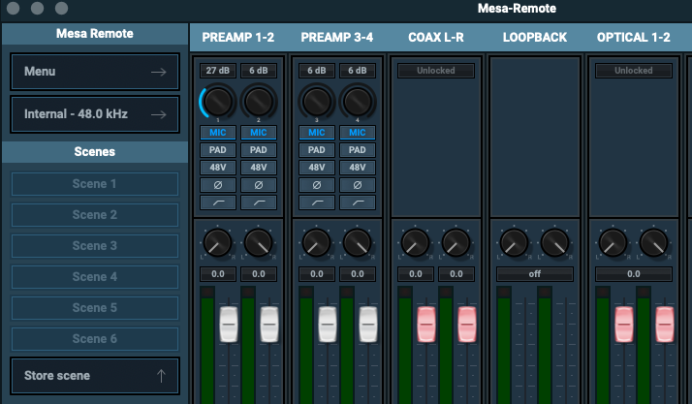Turn on 48V phantom power channel 4

[358, 168]
